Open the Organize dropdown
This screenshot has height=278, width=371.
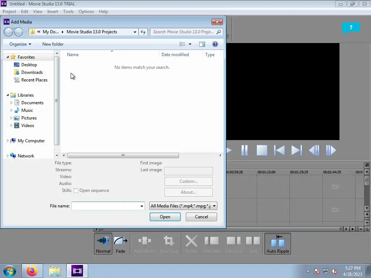coord(20,44)
